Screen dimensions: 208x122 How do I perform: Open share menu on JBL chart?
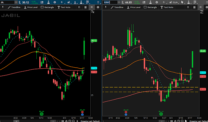42,2
